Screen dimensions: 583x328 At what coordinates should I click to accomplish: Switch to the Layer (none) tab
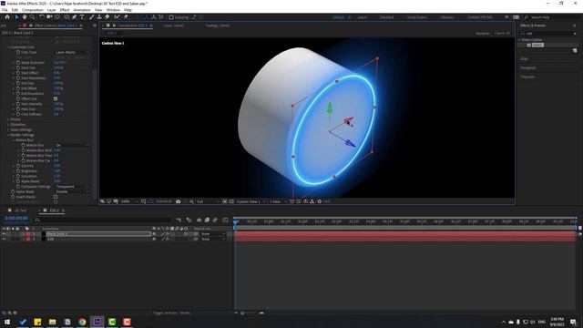coord(174,26)
